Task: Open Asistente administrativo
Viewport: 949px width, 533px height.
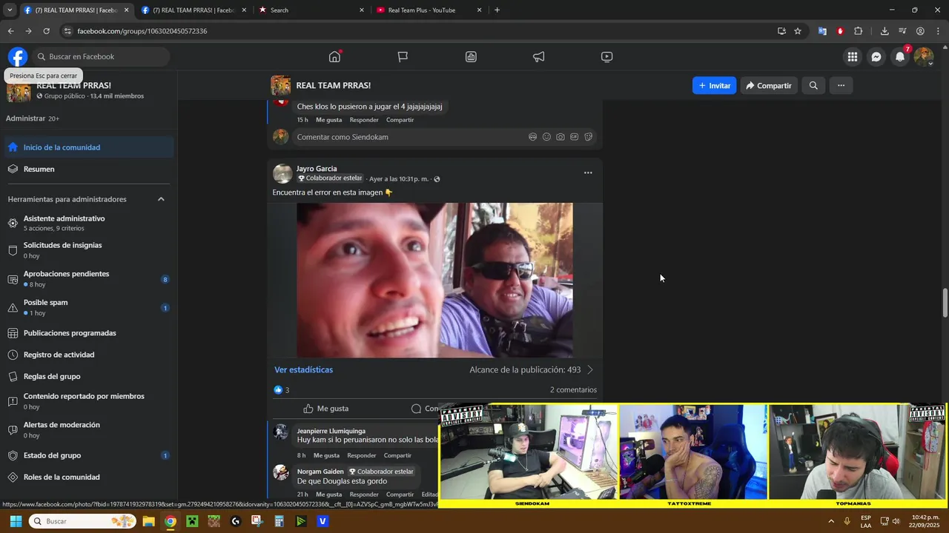Action: coord(89,223)
